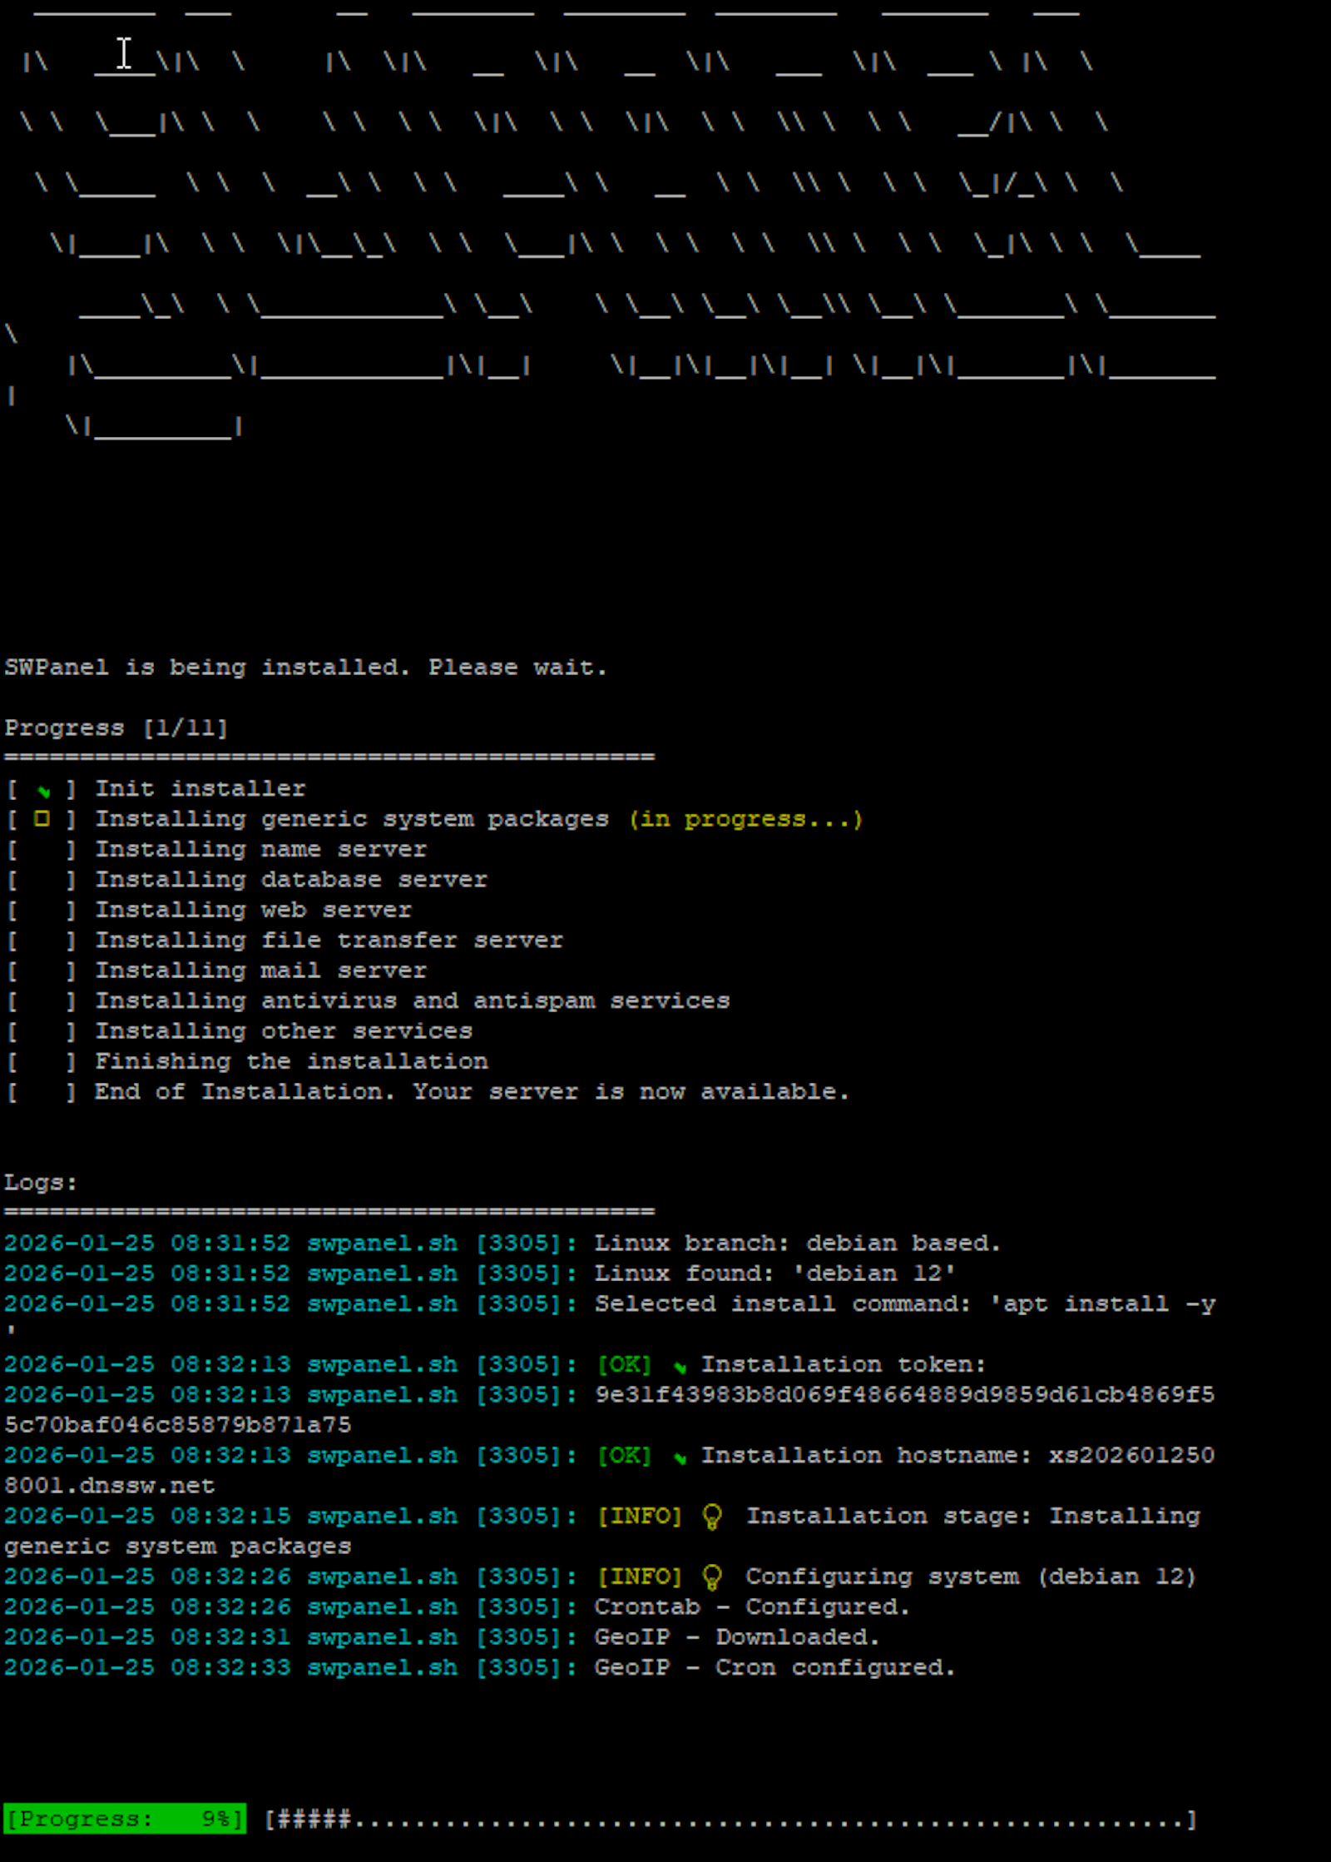Viewport: 1331px width, 1862px height.
Task: Click the Finishing the installation step
Action: (x=291, y=1062)
